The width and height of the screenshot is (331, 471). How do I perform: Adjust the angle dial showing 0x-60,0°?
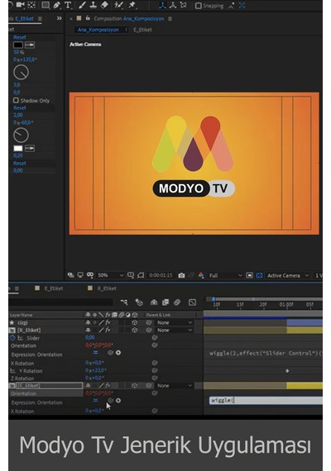(x=21, y=136)
